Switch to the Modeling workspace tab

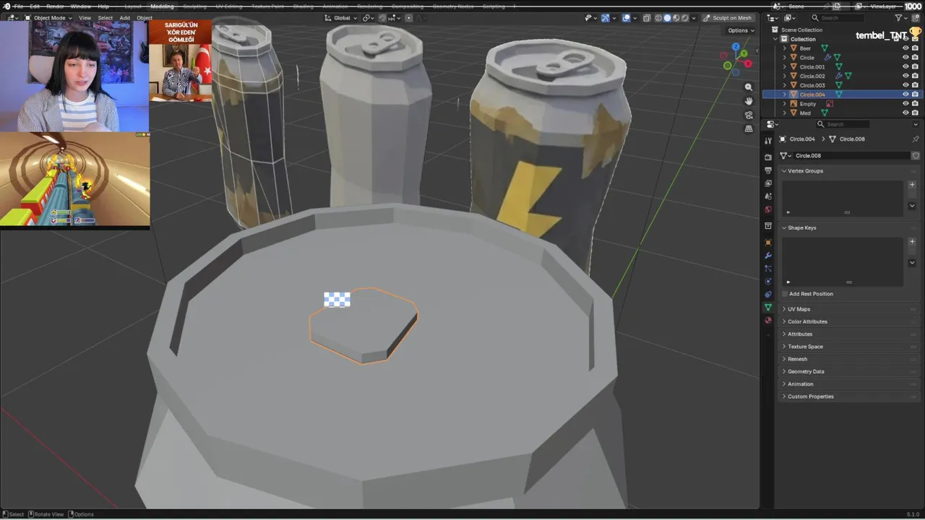tap(162, 6)
